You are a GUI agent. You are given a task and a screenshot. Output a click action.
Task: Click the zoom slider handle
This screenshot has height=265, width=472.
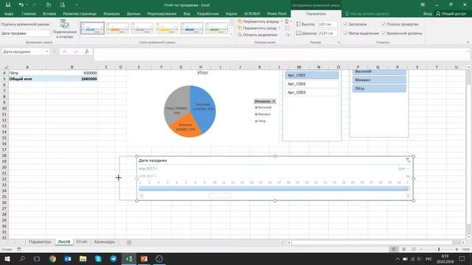click(x=439, y=250)
